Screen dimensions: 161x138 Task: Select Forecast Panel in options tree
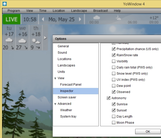71,85
